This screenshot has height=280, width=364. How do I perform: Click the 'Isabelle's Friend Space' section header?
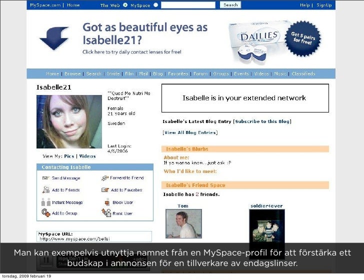(x=245, y=185)
